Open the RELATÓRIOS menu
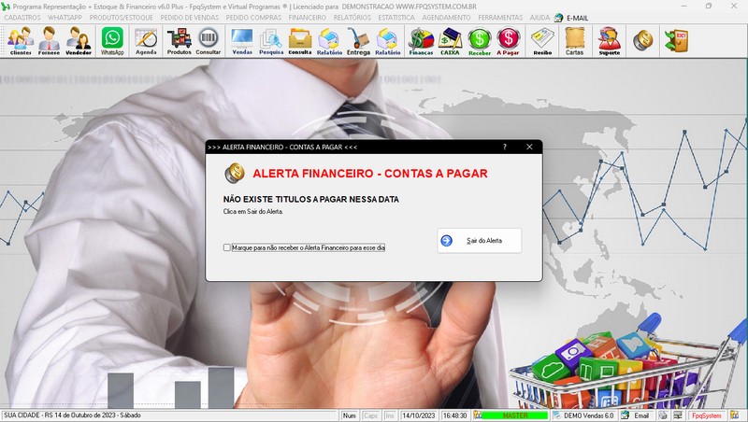This screenshot has width=748, height=422. click(352, 18)
